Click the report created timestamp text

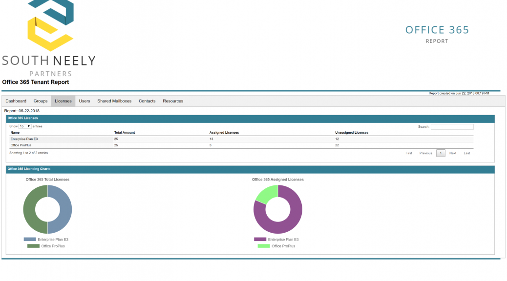click(459, 93)
